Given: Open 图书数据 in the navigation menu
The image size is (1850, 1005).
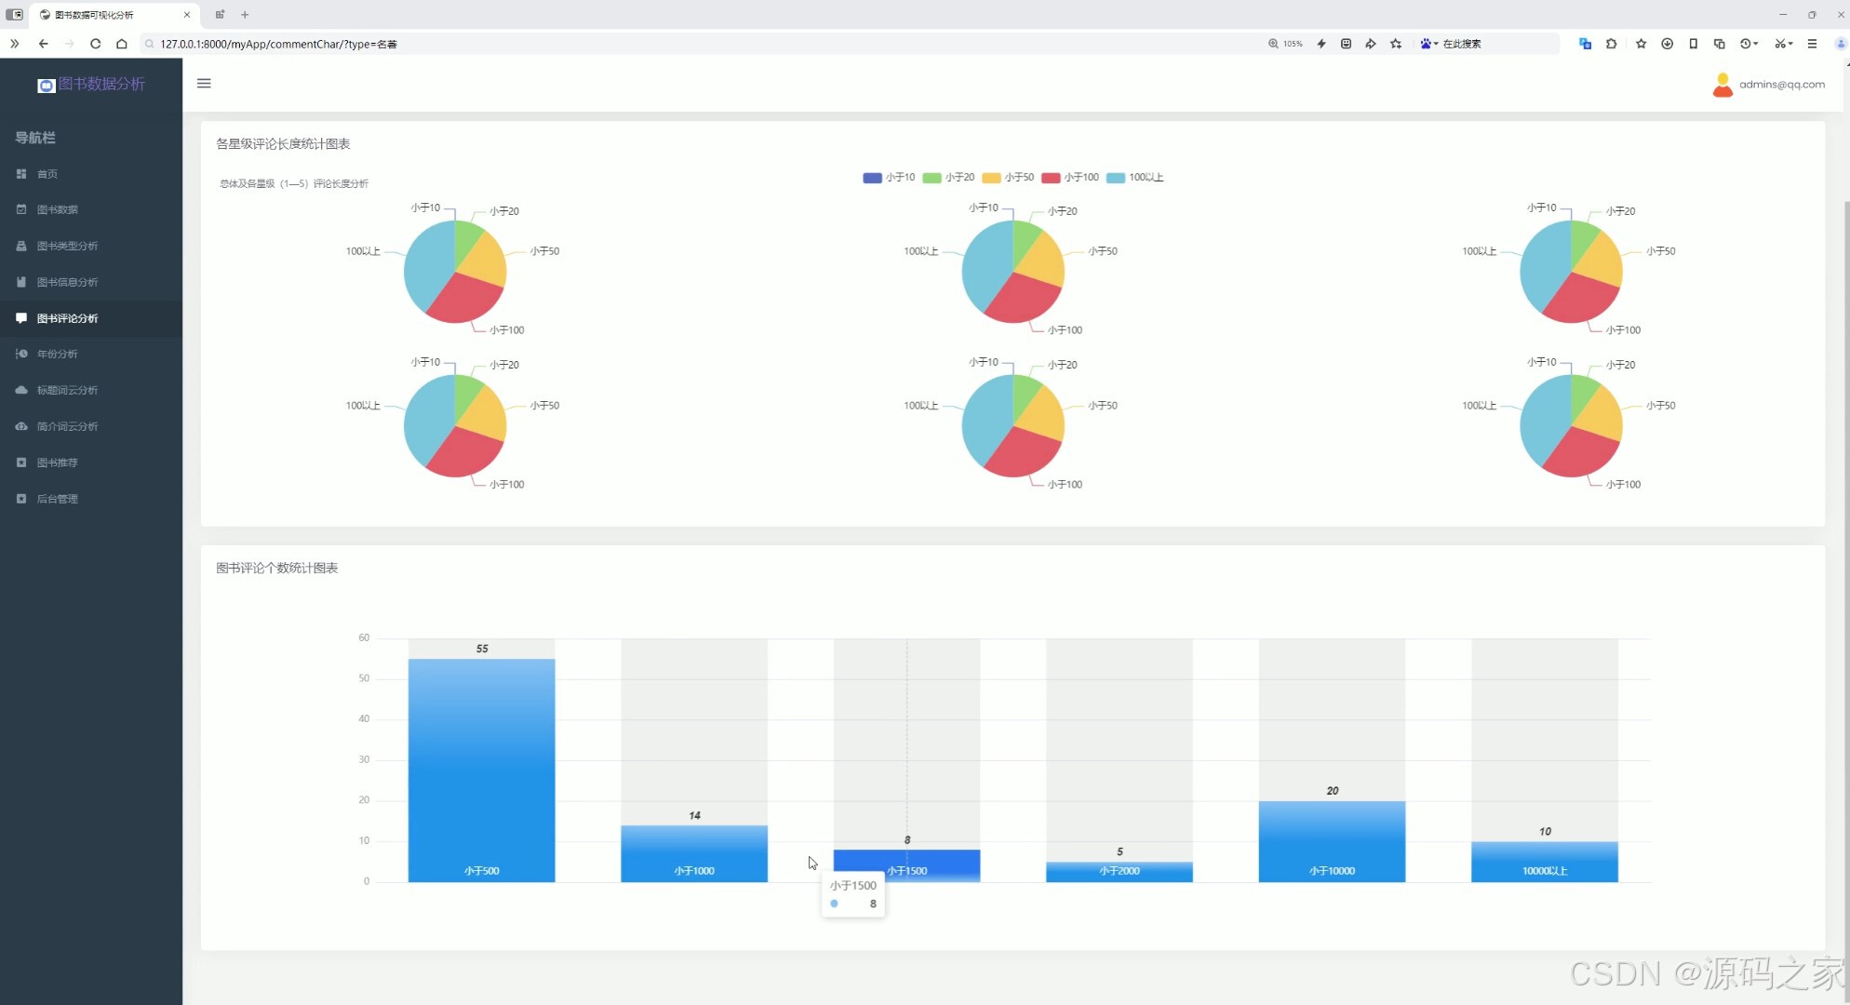Looking at the screenshot, I should pyautogui.click(x=57, y=210).
